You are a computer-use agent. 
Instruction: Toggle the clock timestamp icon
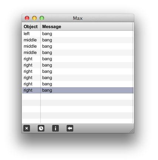point(41,128)
